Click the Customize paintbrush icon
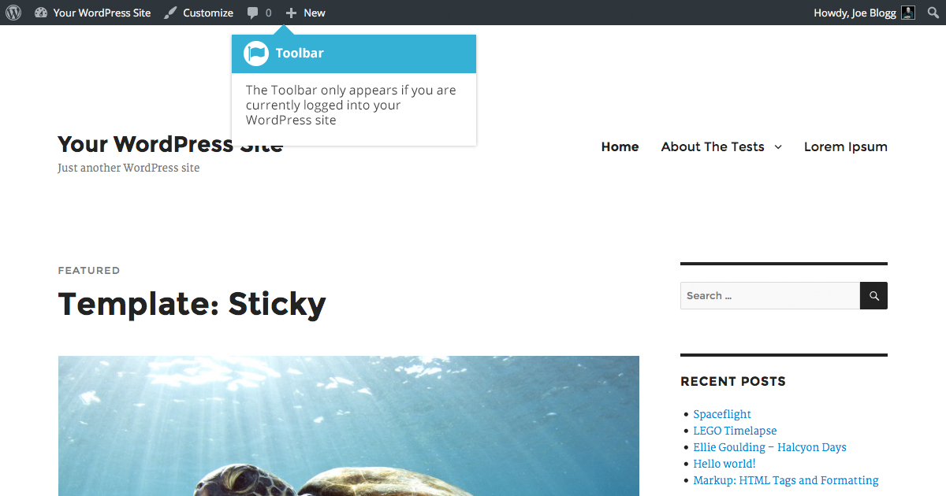The image size is (946, 496). pos(170,13)
